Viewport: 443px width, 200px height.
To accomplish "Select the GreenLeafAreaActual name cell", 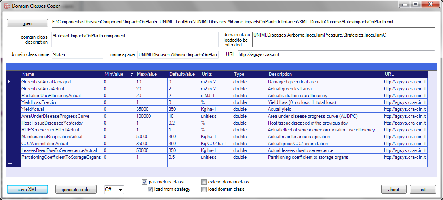I will click(x=61, y=88).
